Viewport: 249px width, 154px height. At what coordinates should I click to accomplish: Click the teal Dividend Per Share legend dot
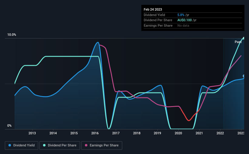tap(44, 145)
